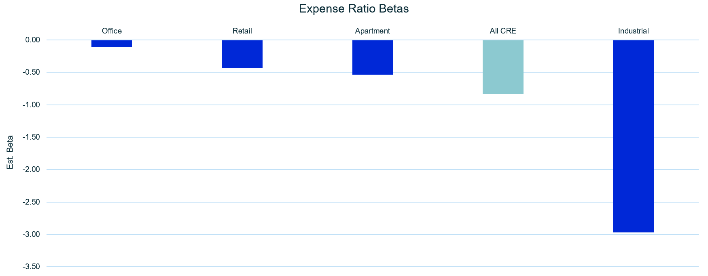Click the Expense Ratio Betas chart title

354,9
